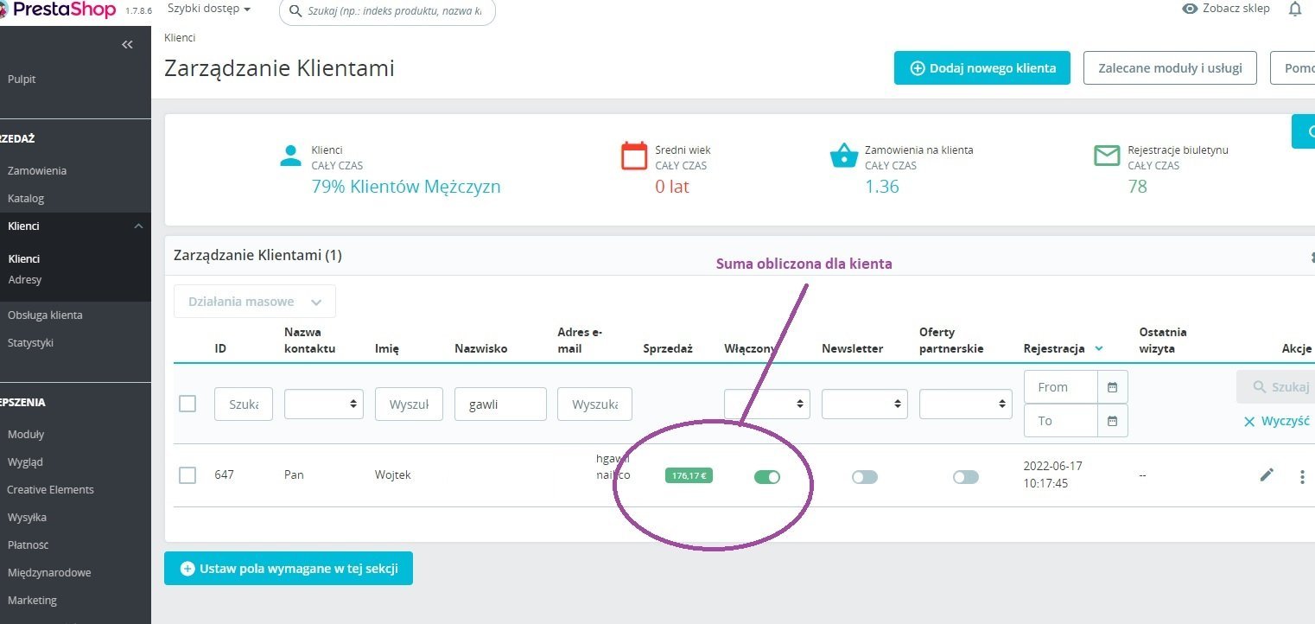
Task: Open the To date calendar icon
Action: click(1112, 421)
